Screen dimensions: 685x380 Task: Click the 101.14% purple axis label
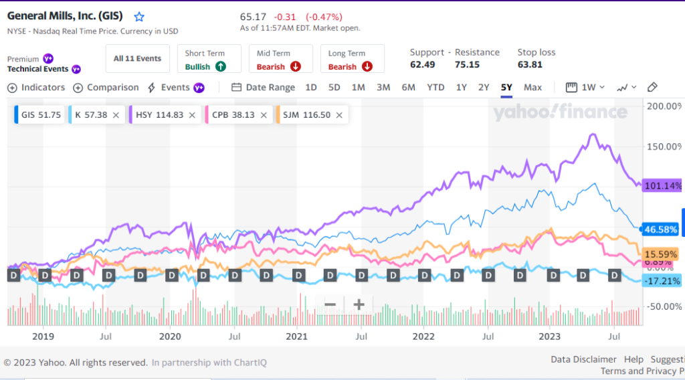pyautogui.click(x=662, y=185)
